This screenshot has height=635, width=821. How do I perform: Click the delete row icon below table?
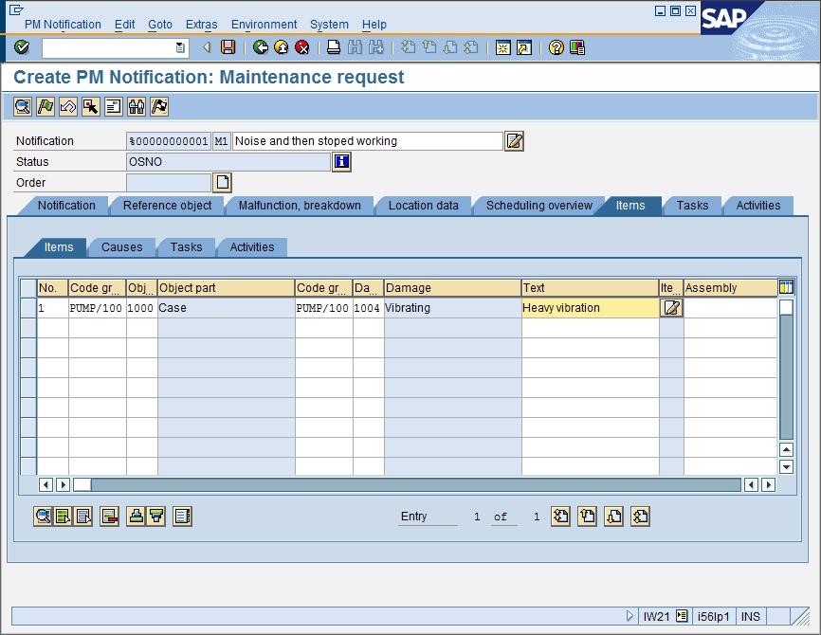pyautogui.click(x=109, y=517)
